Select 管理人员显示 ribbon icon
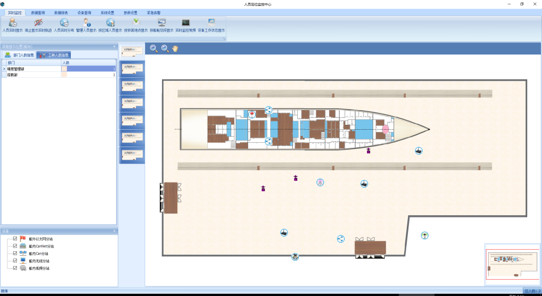542x296 pixels. [86, 23]
